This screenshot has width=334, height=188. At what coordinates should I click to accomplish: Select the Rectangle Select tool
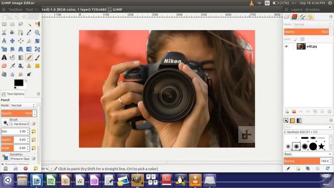[4, 25]
